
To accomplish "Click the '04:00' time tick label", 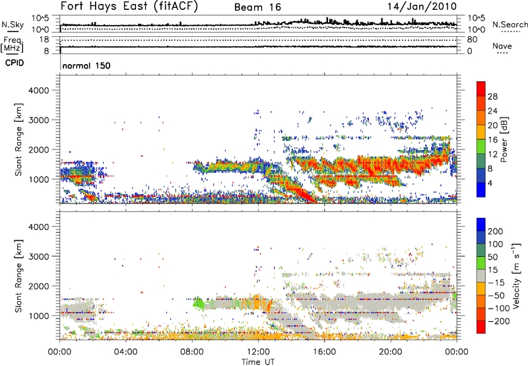I will pyautogui.click(x=125, y=352).
